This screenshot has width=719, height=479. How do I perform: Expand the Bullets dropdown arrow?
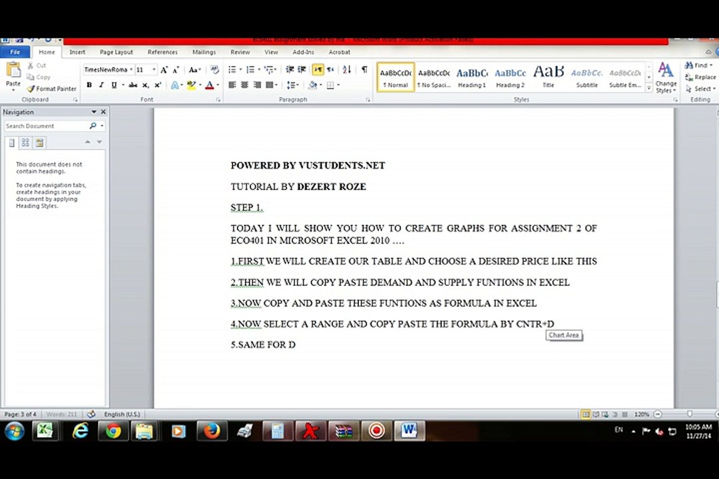click(240, 70)
